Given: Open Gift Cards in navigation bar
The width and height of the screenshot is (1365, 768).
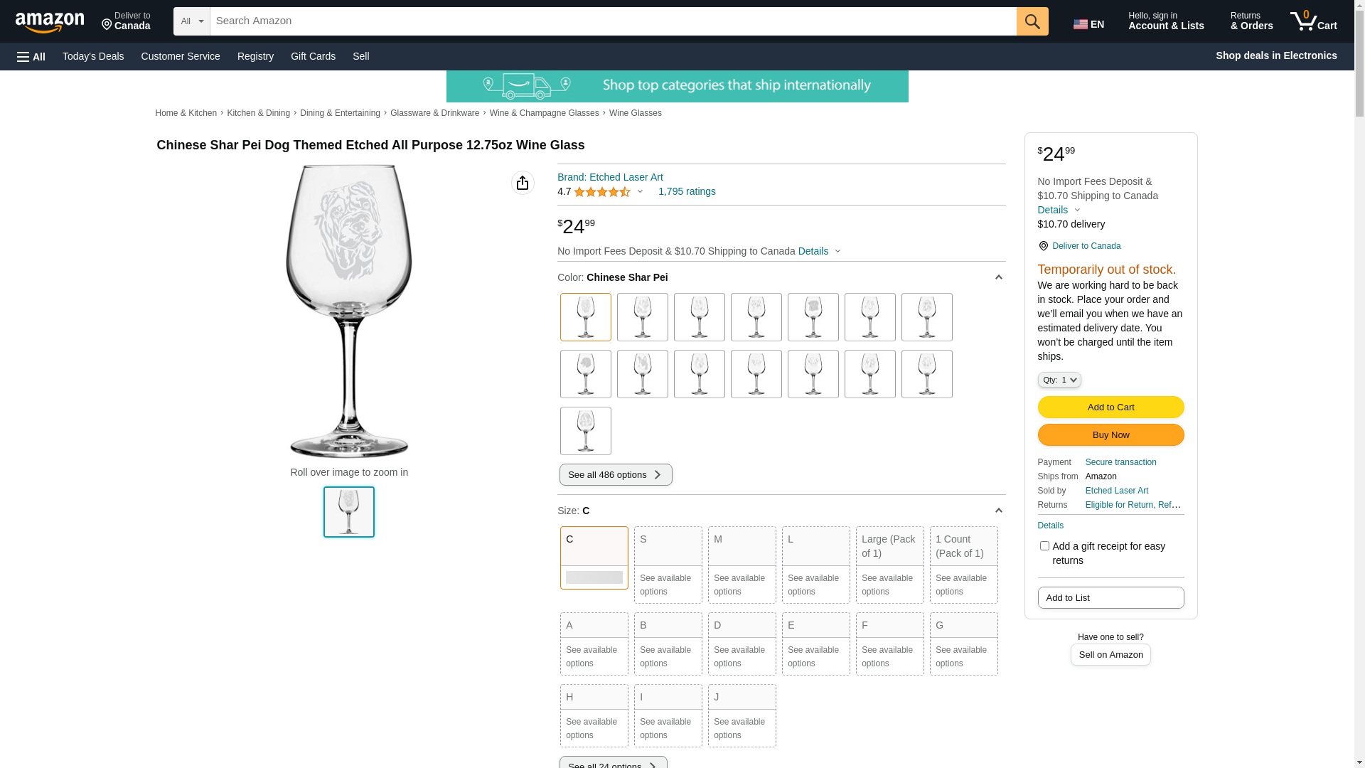Looking at the screenshot, I should click(313, 56).
